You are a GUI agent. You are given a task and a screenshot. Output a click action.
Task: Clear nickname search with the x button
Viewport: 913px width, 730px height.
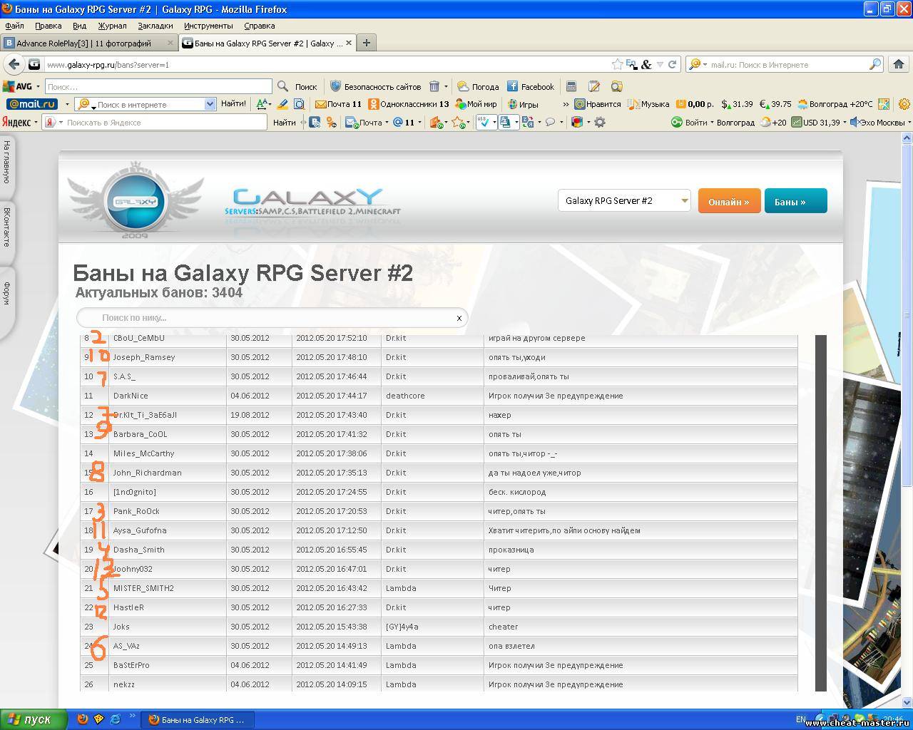pos(459,318)
